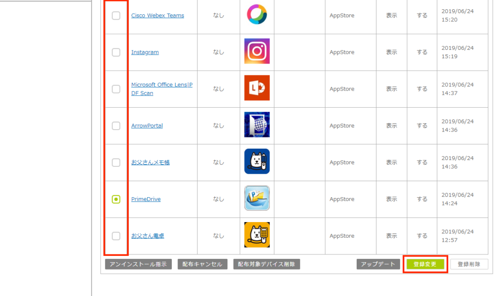The width and height of the screenshot is (501, 296).
Task: Click the Microsoft Office Lens app icon
Action: (x=257, y=88)
